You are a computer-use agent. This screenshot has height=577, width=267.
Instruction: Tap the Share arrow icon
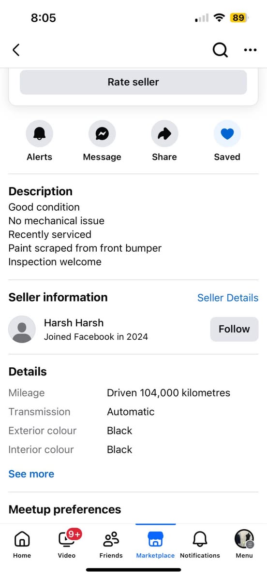click(164, 133)
